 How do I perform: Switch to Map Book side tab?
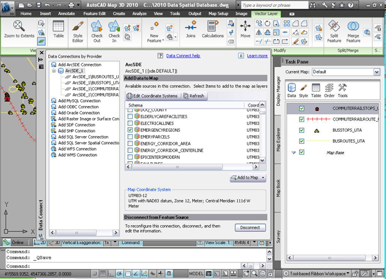click(x=278, y=188)
